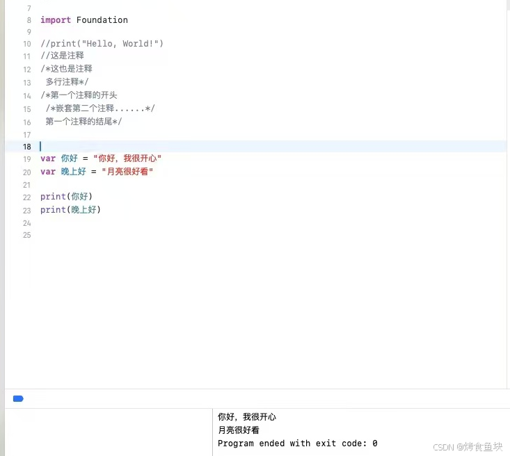510x456 pixels.
Task: Click line number 10 in gutter
Action: tap(26, 44)
